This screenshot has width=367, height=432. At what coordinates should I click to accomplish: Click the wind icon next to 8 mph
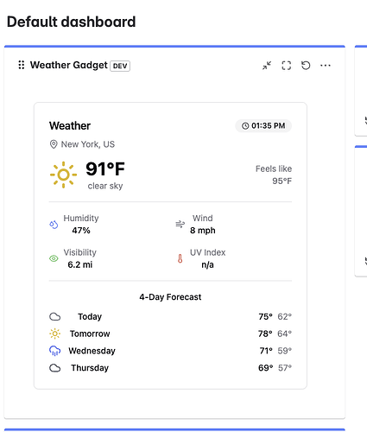pos(180,224)
